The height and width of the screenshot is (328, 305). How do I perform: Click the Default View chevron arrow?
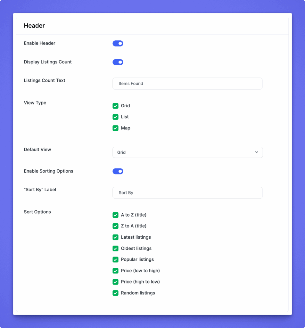(257, 152)
